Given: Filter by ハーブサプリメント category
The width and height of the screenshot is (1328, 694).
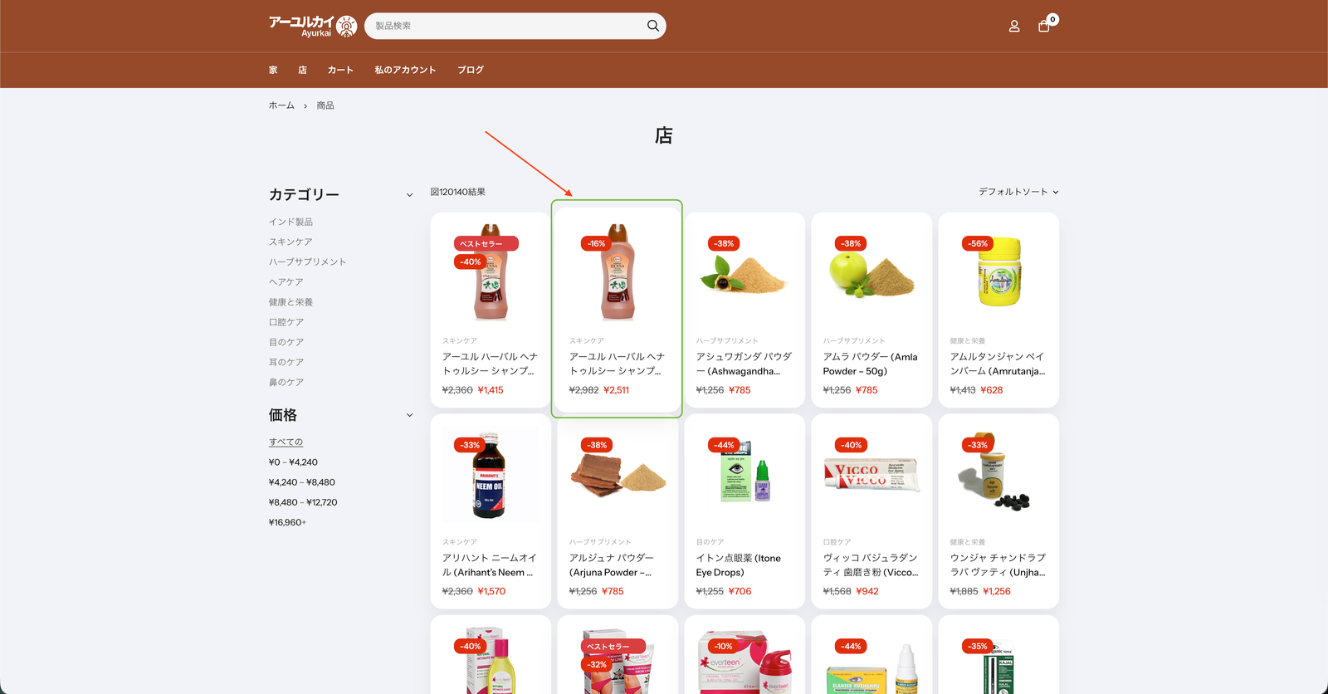Looking at the screenshot, I should click(307, 262).
